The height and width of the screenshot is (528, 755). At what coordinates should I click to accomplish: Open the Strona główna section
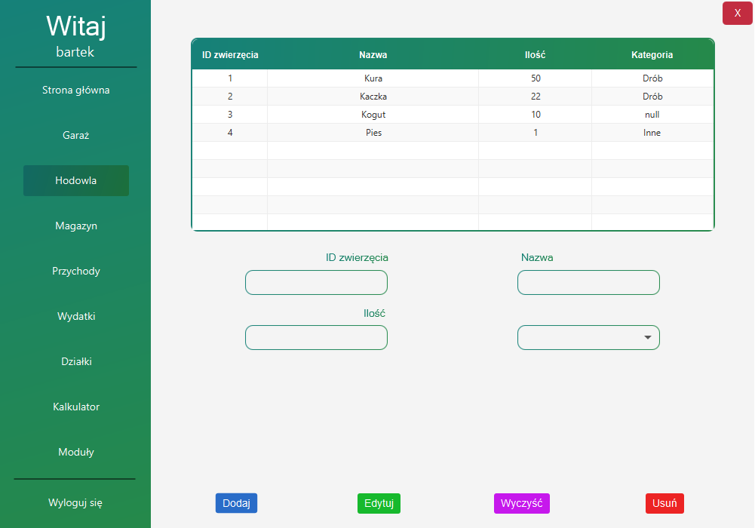pos(75,90)
